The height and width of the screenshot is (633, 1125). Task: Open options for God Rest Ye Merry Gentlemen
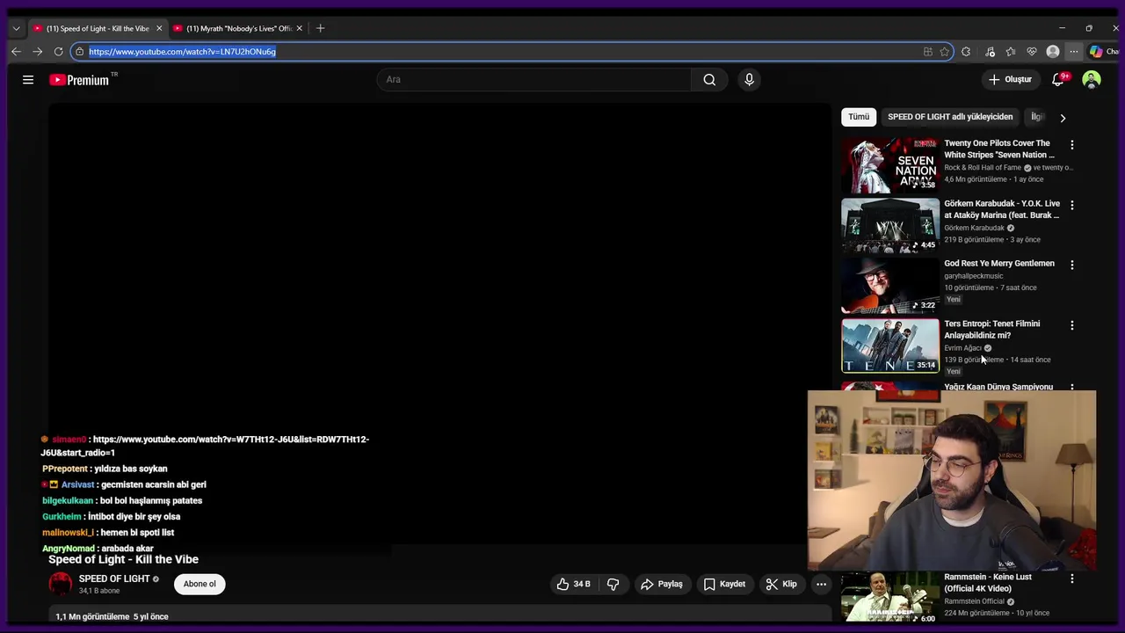[x=1071, y=265]
